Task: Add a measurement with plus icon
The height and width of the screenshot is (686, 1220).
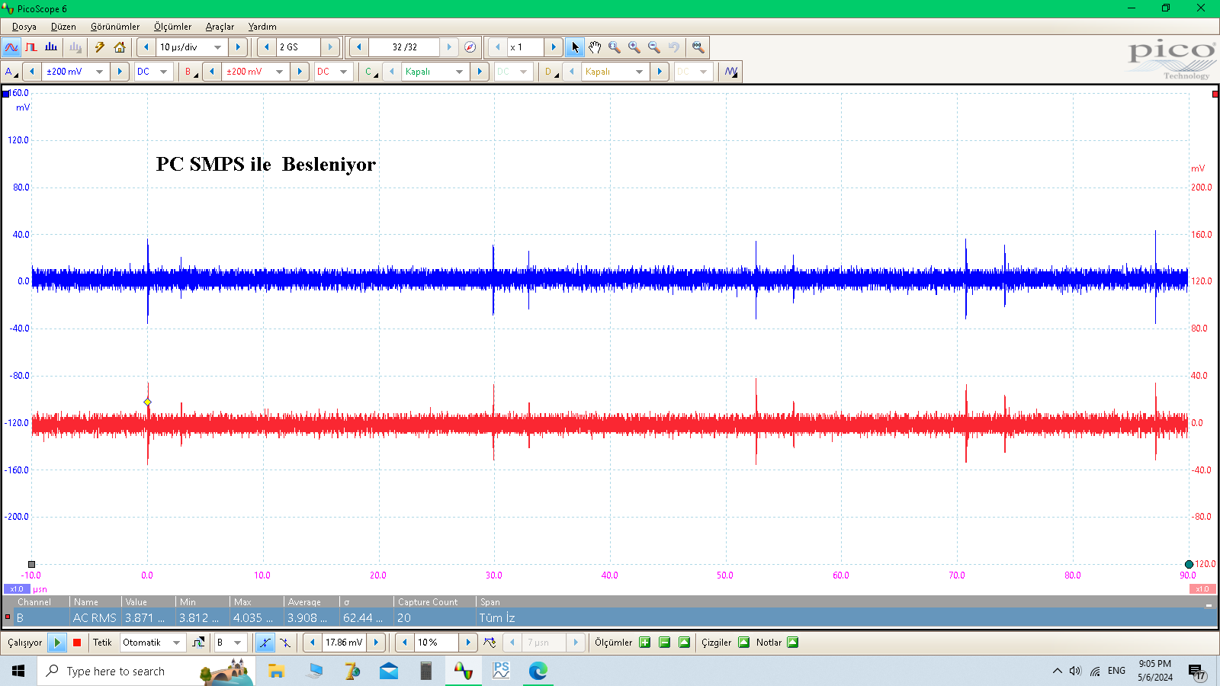Action: (x=645, y=643)
